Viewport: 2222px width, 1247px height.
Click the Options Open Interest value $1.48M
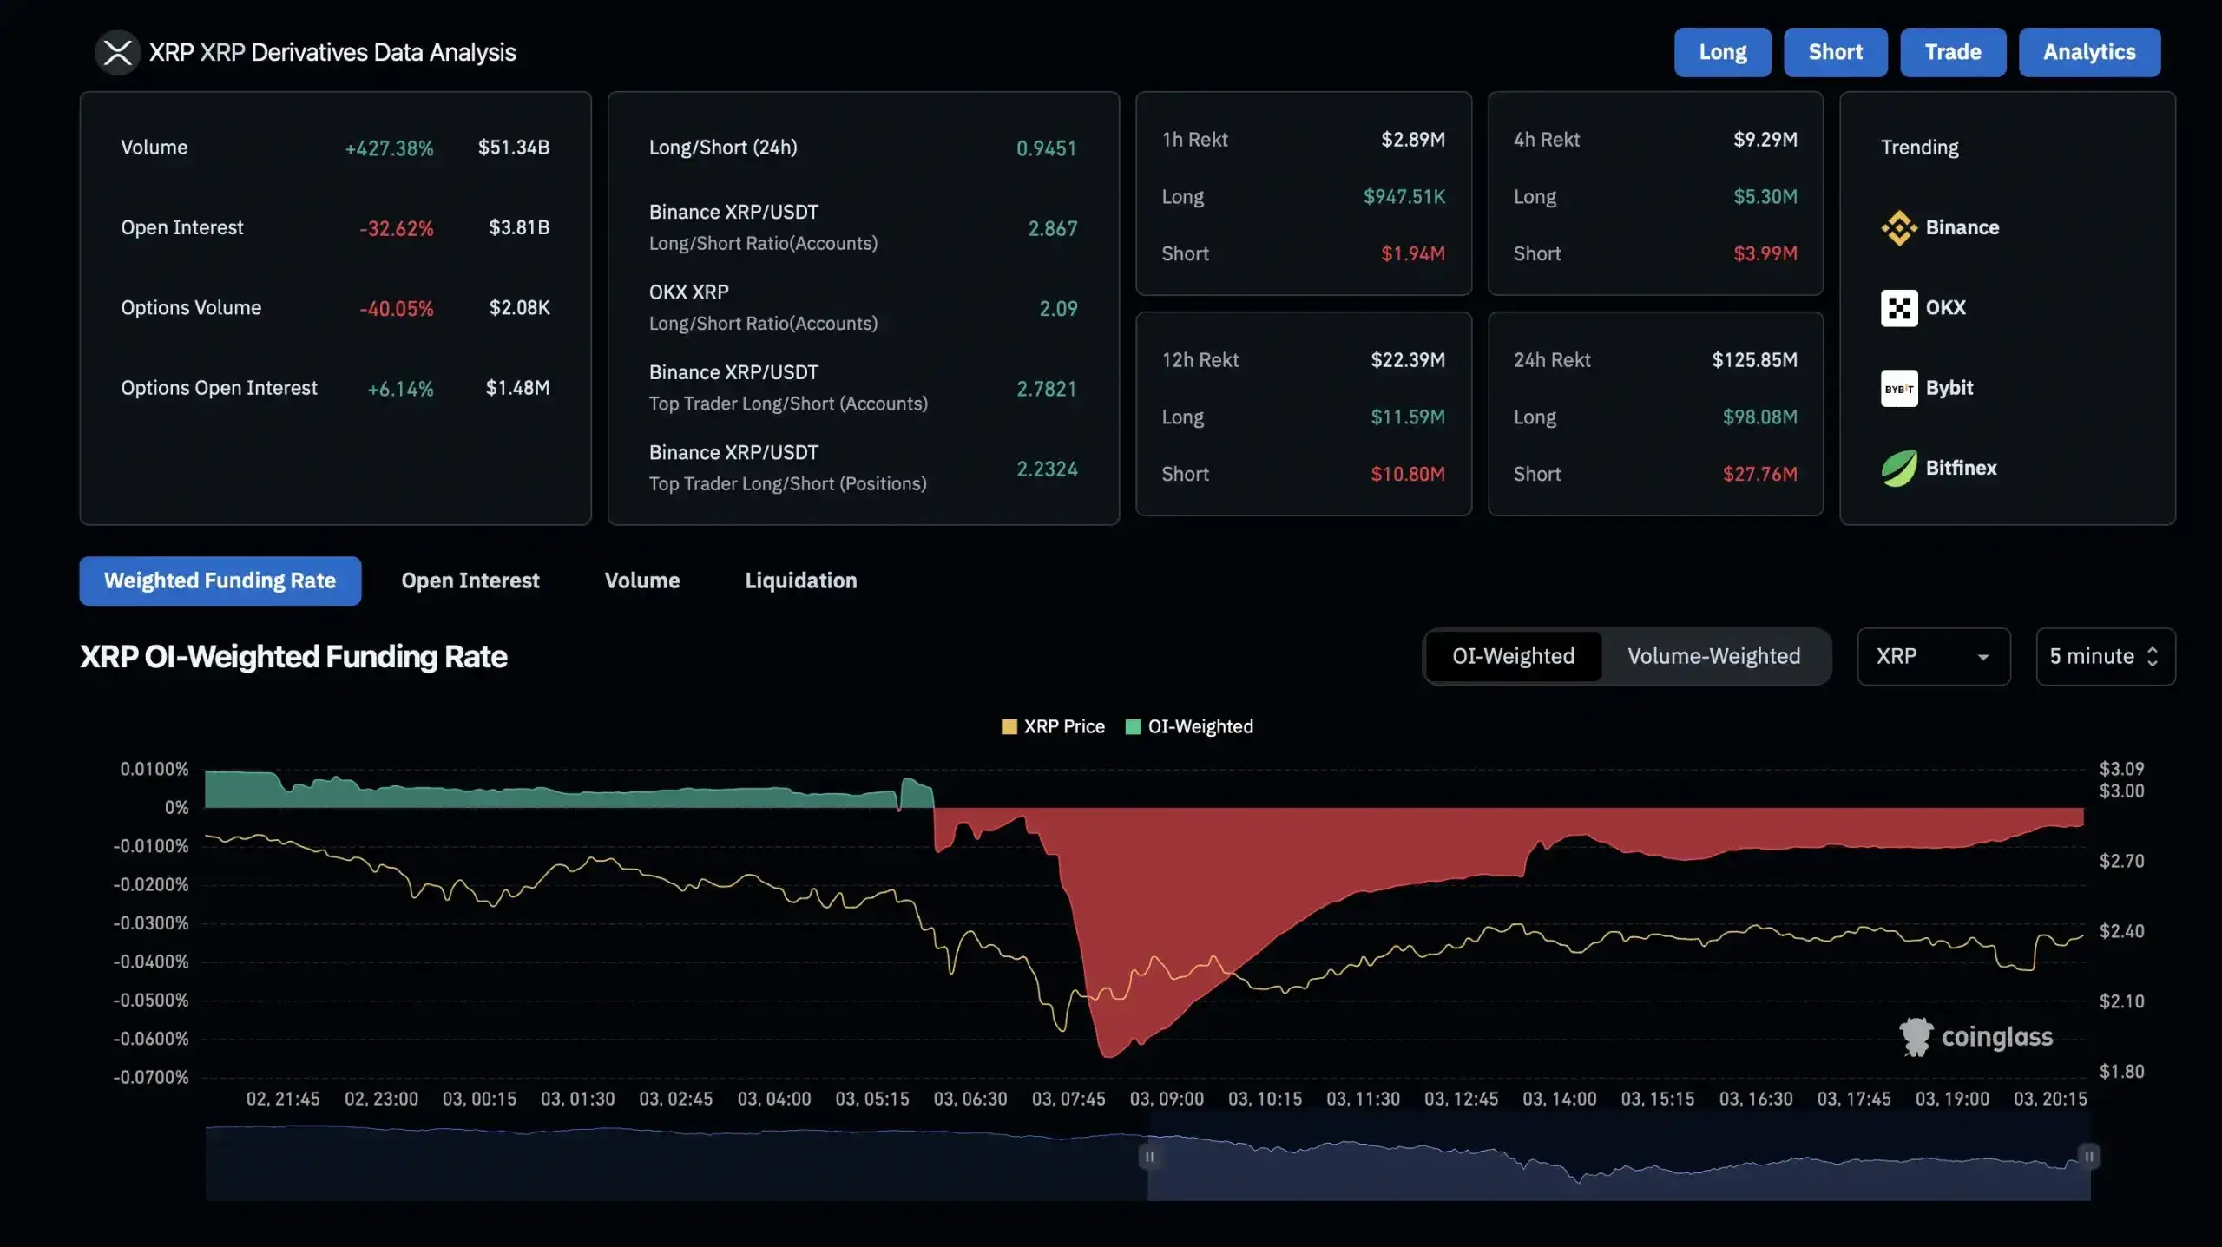[517, 388]
